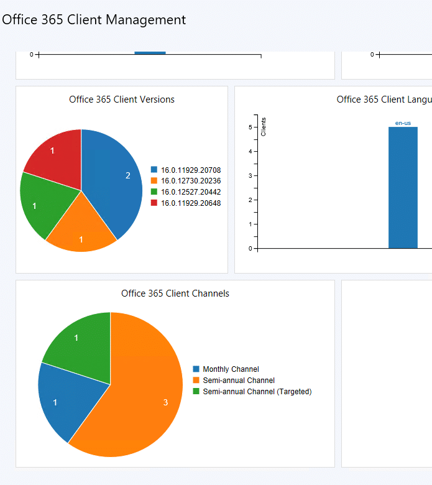The width and height of the screenshot is (432, 485).
Task: Click the 16.0.12527.20442 legend label
Action: (x=191, y=192)
